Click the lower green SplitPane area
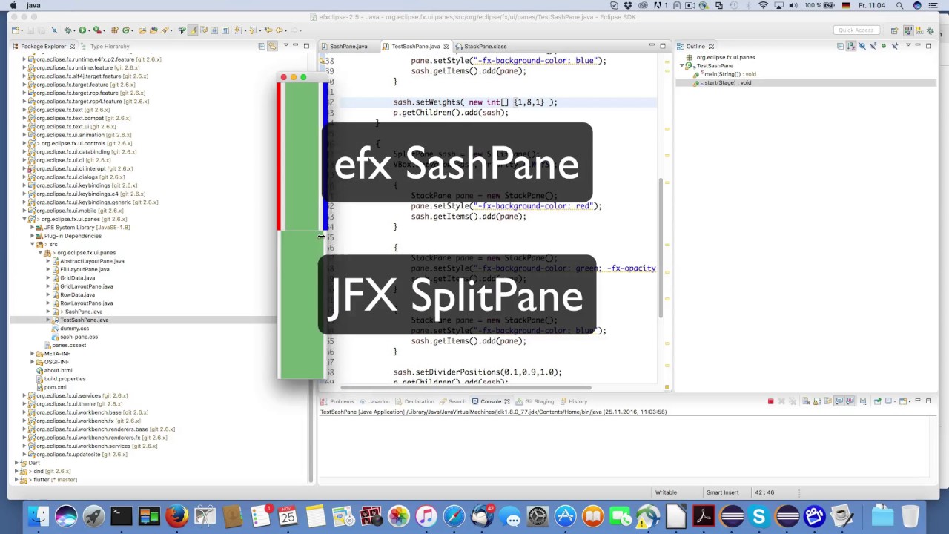The width and height of the screenshot is (949, 534). click(x=301, y=306)
